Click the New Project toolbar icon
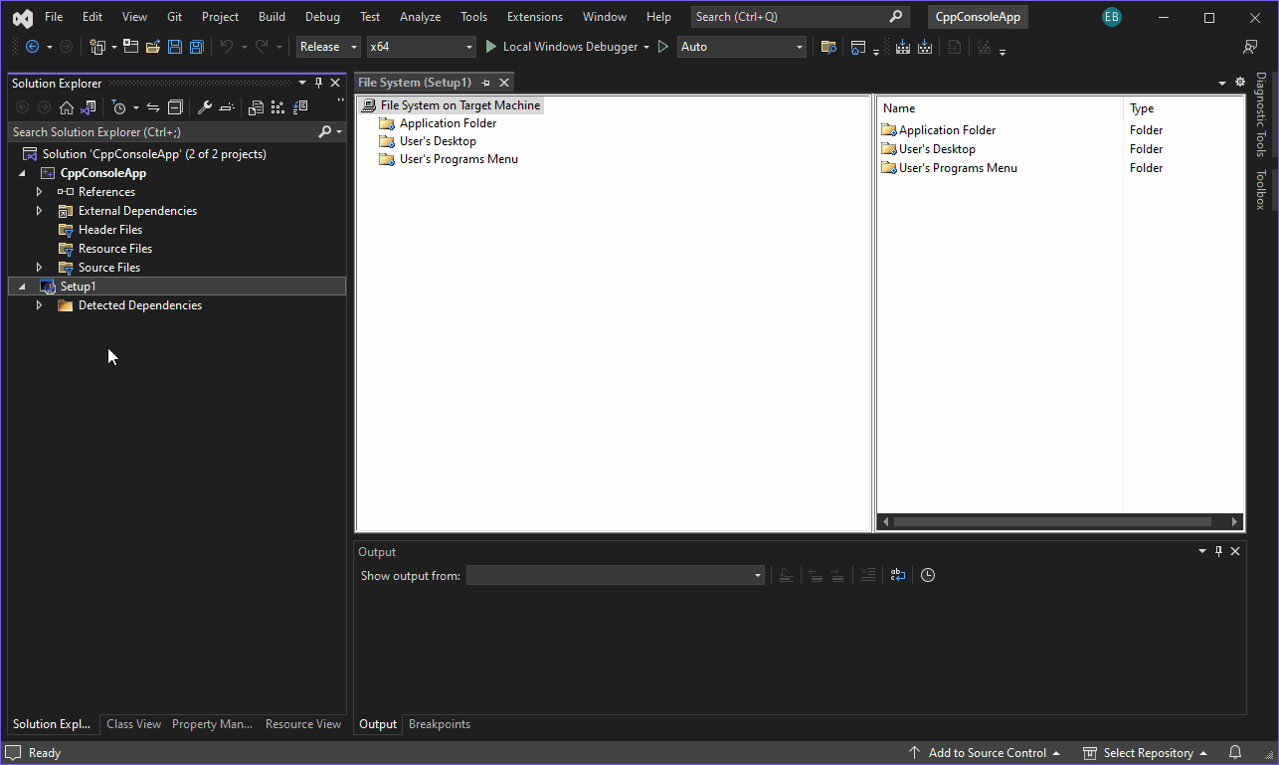 tap(97, 47)
